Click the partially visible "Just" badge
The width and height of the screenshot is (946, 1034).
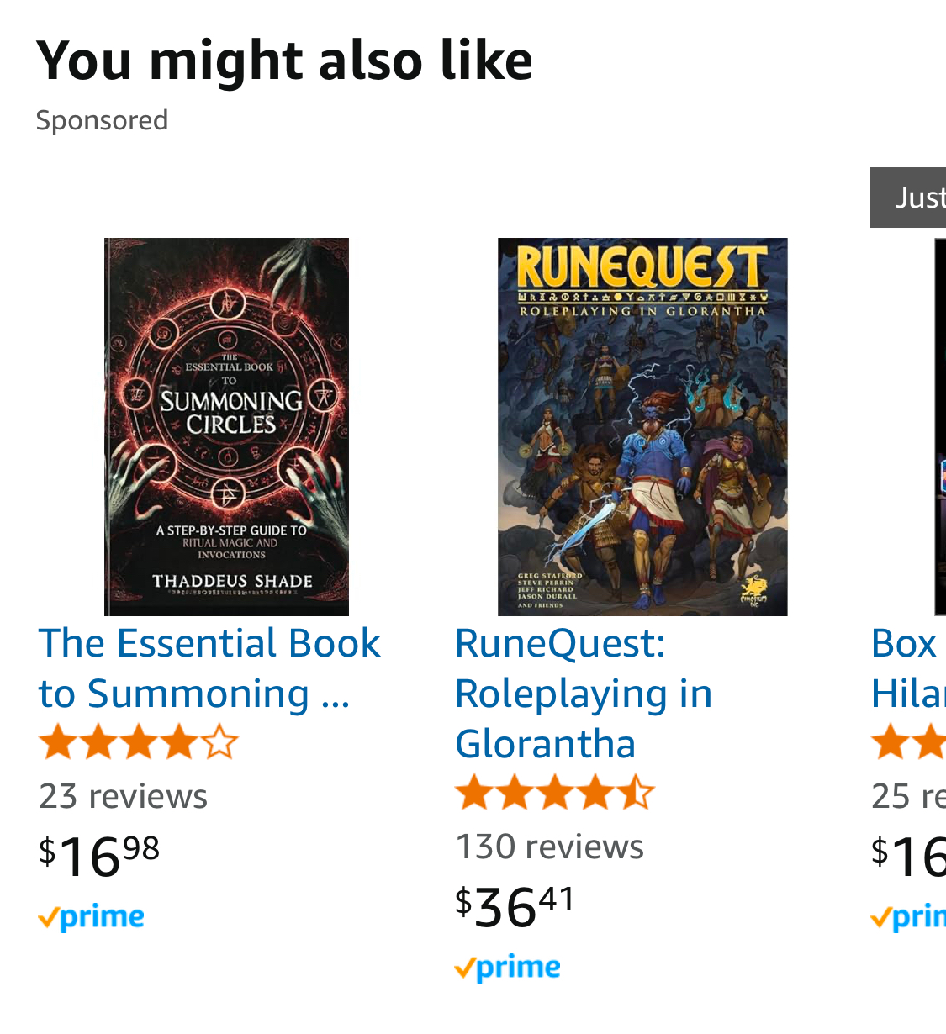pyautogui.click(x=910, y=198)
